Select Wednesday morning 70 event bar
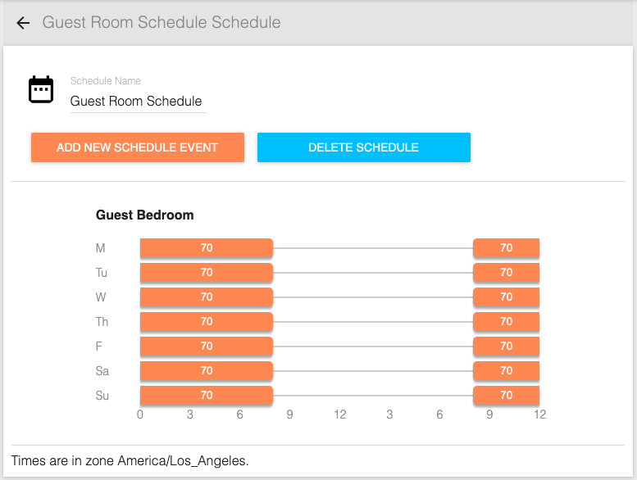This screenshot has height=480, width=637. coord(207,297)
